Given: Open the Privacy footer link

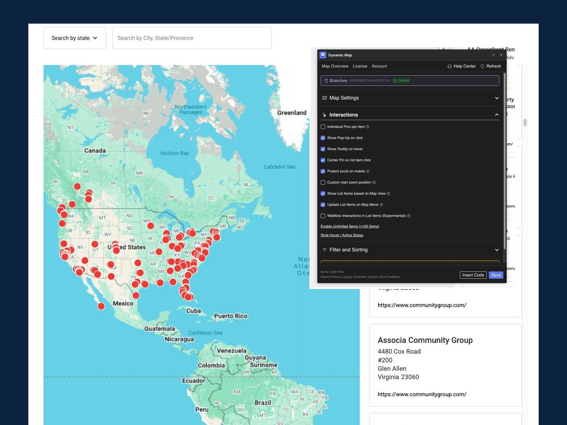Looking at the screenshot, I should point(336,277).
